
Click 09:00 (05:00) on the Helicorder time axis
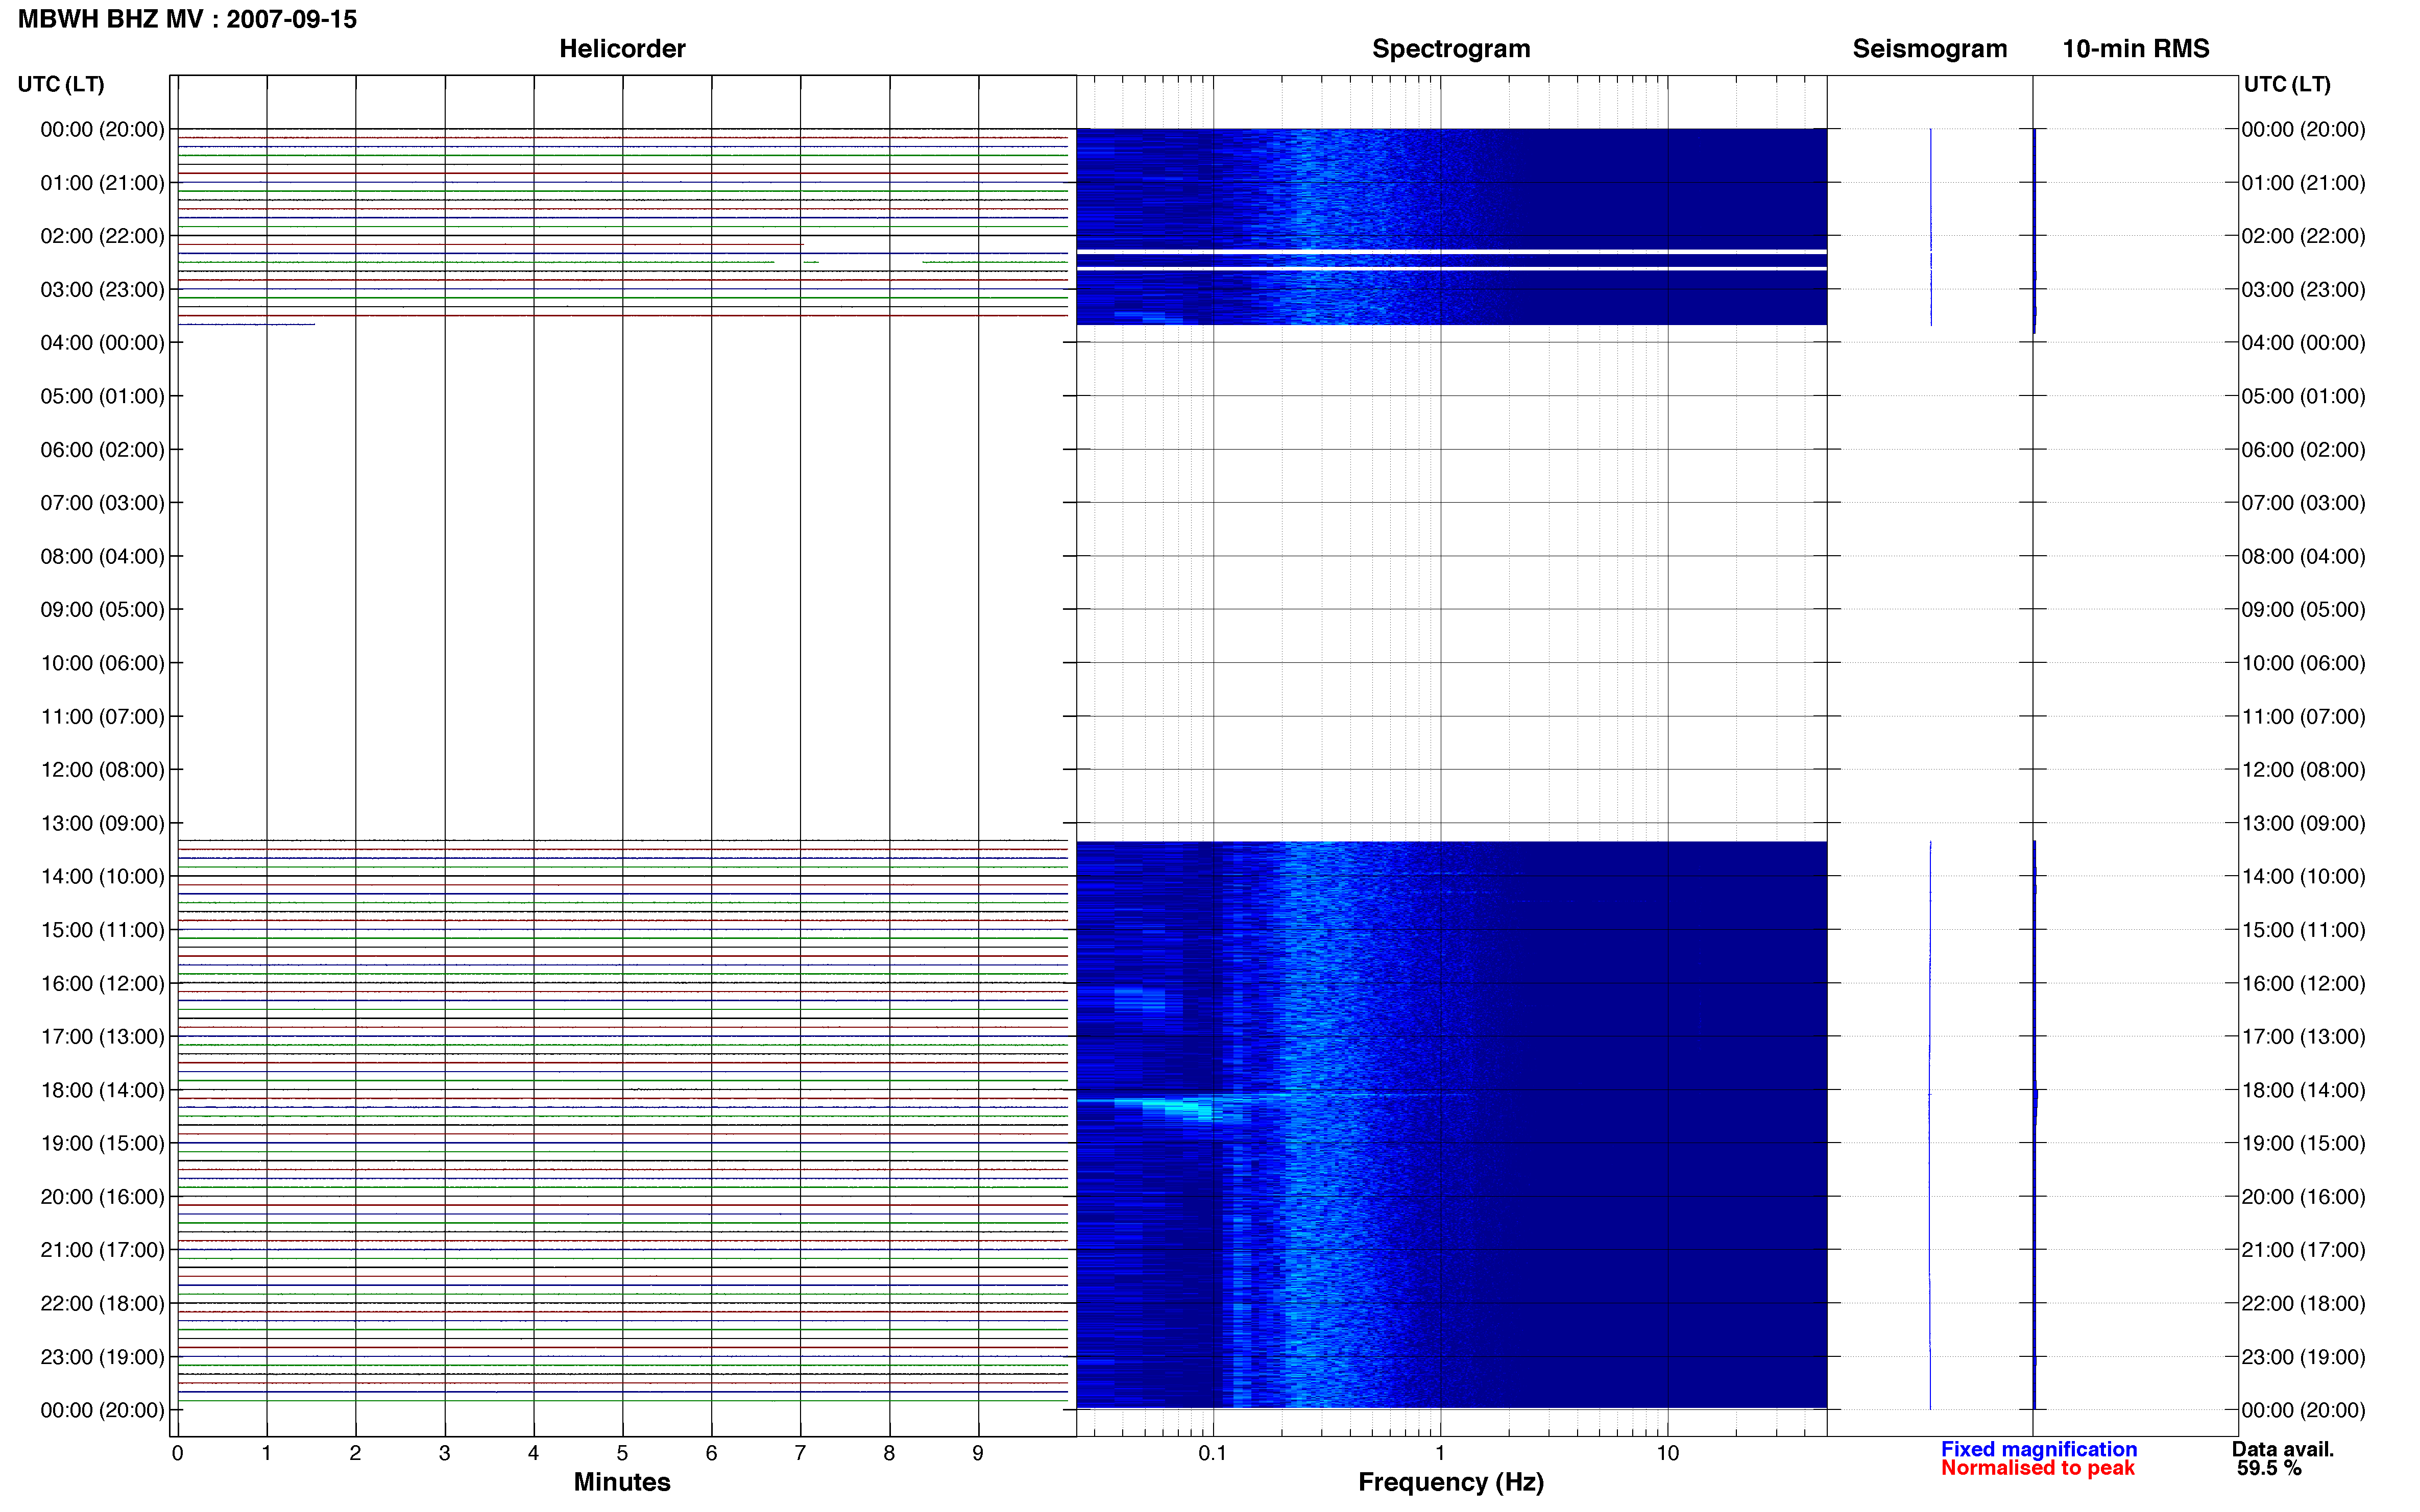[102, 610]
